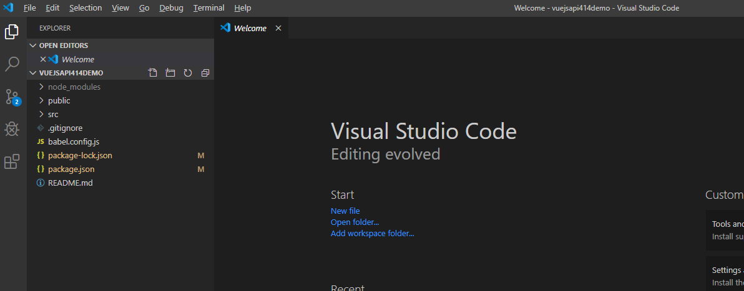
Task: Open the File menu
Action: click(x=29, y=8)
